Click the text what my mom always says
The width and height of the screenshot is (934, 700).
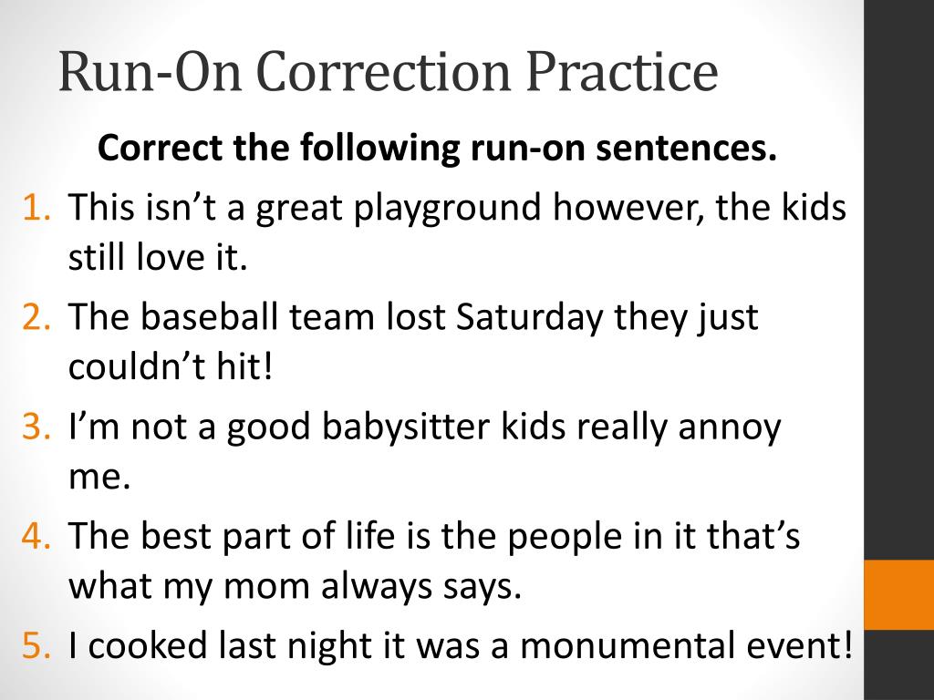(x=296, y=587)
